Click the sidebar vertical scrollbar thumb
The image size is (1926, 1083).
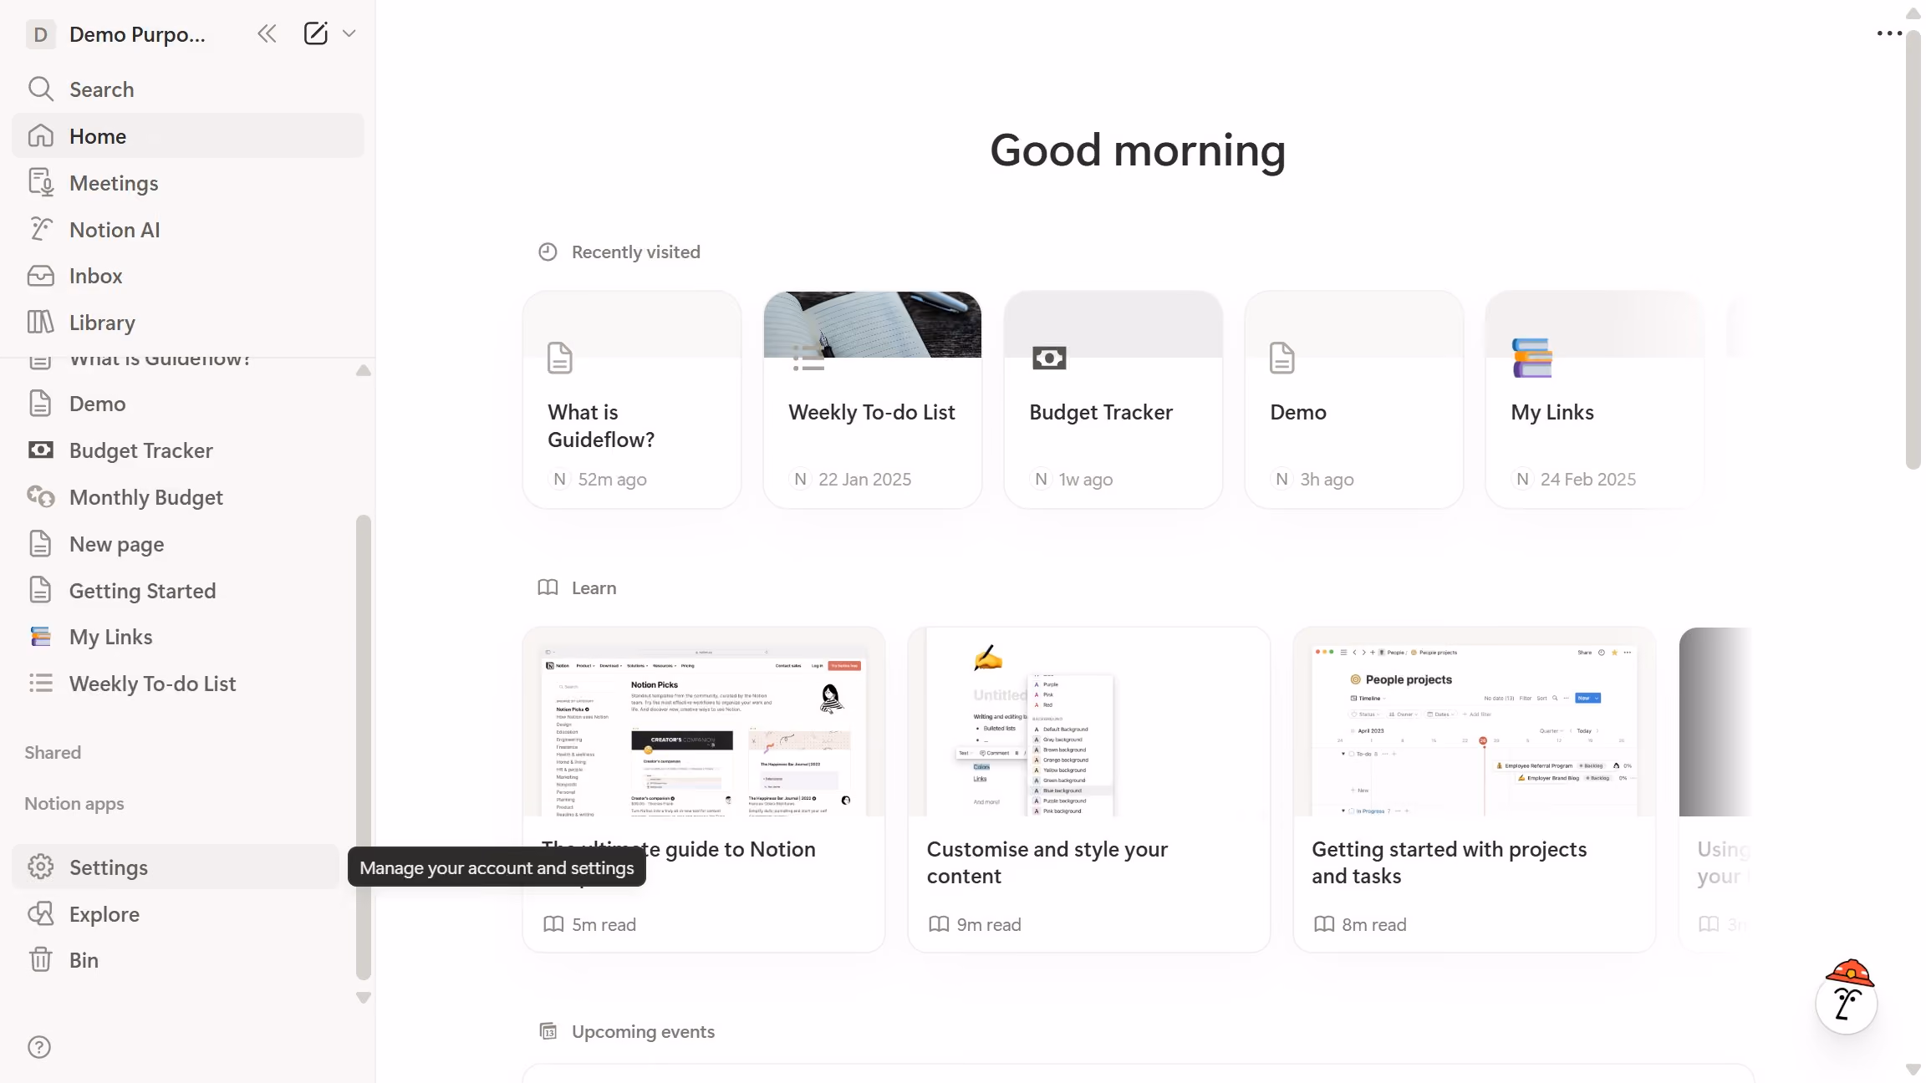coord(364,747)
